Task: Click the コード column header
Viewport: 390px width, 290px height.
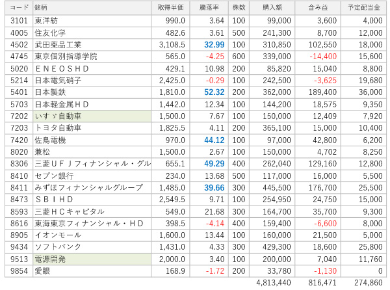Action: [x=19, y=8]
